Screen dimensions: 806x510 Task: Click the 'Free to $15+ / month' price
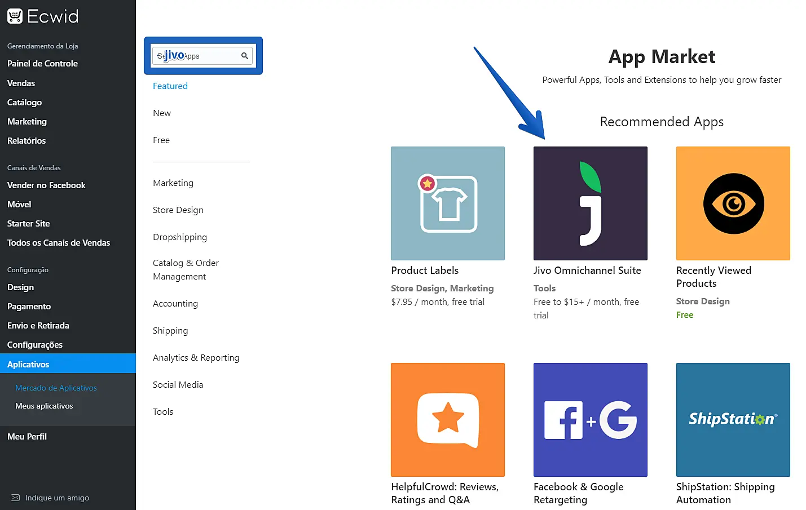tap(587, 309)
